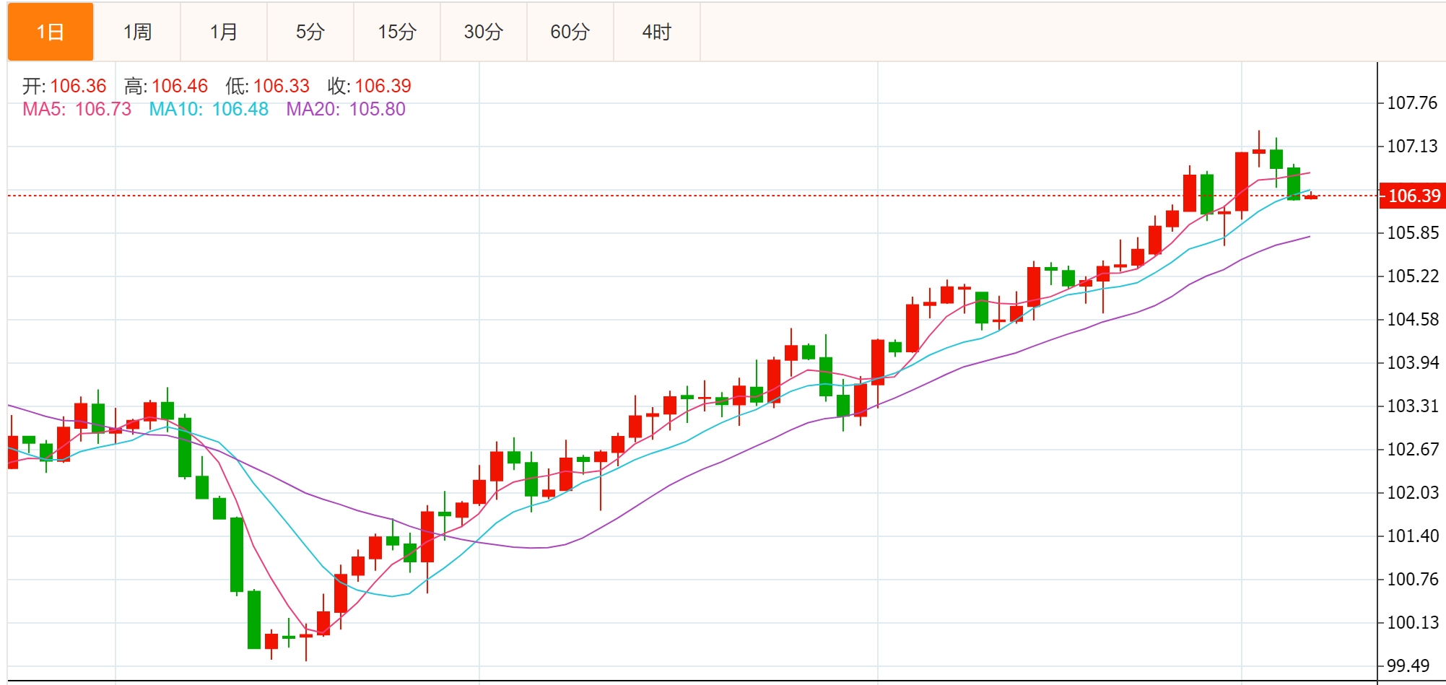Image resolution: width=1446 pixels, height=685 pixels.
Task: Choose the 15分 timeframe tab
Action: click(x=397, y=32)
